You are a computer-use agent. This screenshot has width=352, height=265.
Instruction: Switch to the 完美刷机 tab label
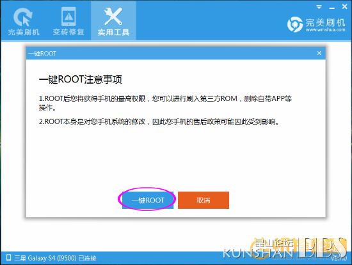tap(24, 33)
